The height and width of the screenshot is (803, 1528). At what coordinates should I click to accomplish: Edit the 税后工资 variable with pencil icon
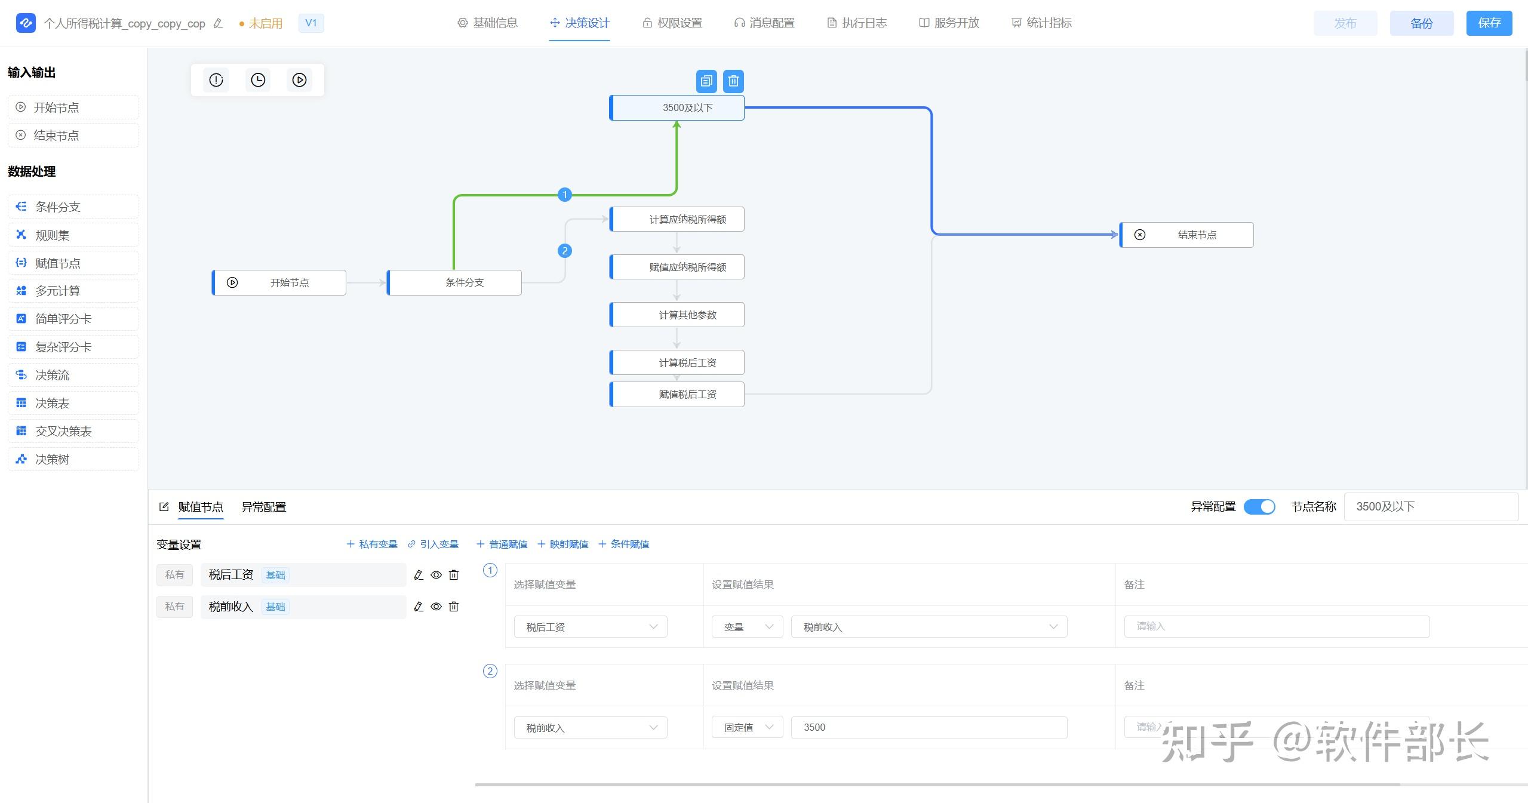click(419, 575)
